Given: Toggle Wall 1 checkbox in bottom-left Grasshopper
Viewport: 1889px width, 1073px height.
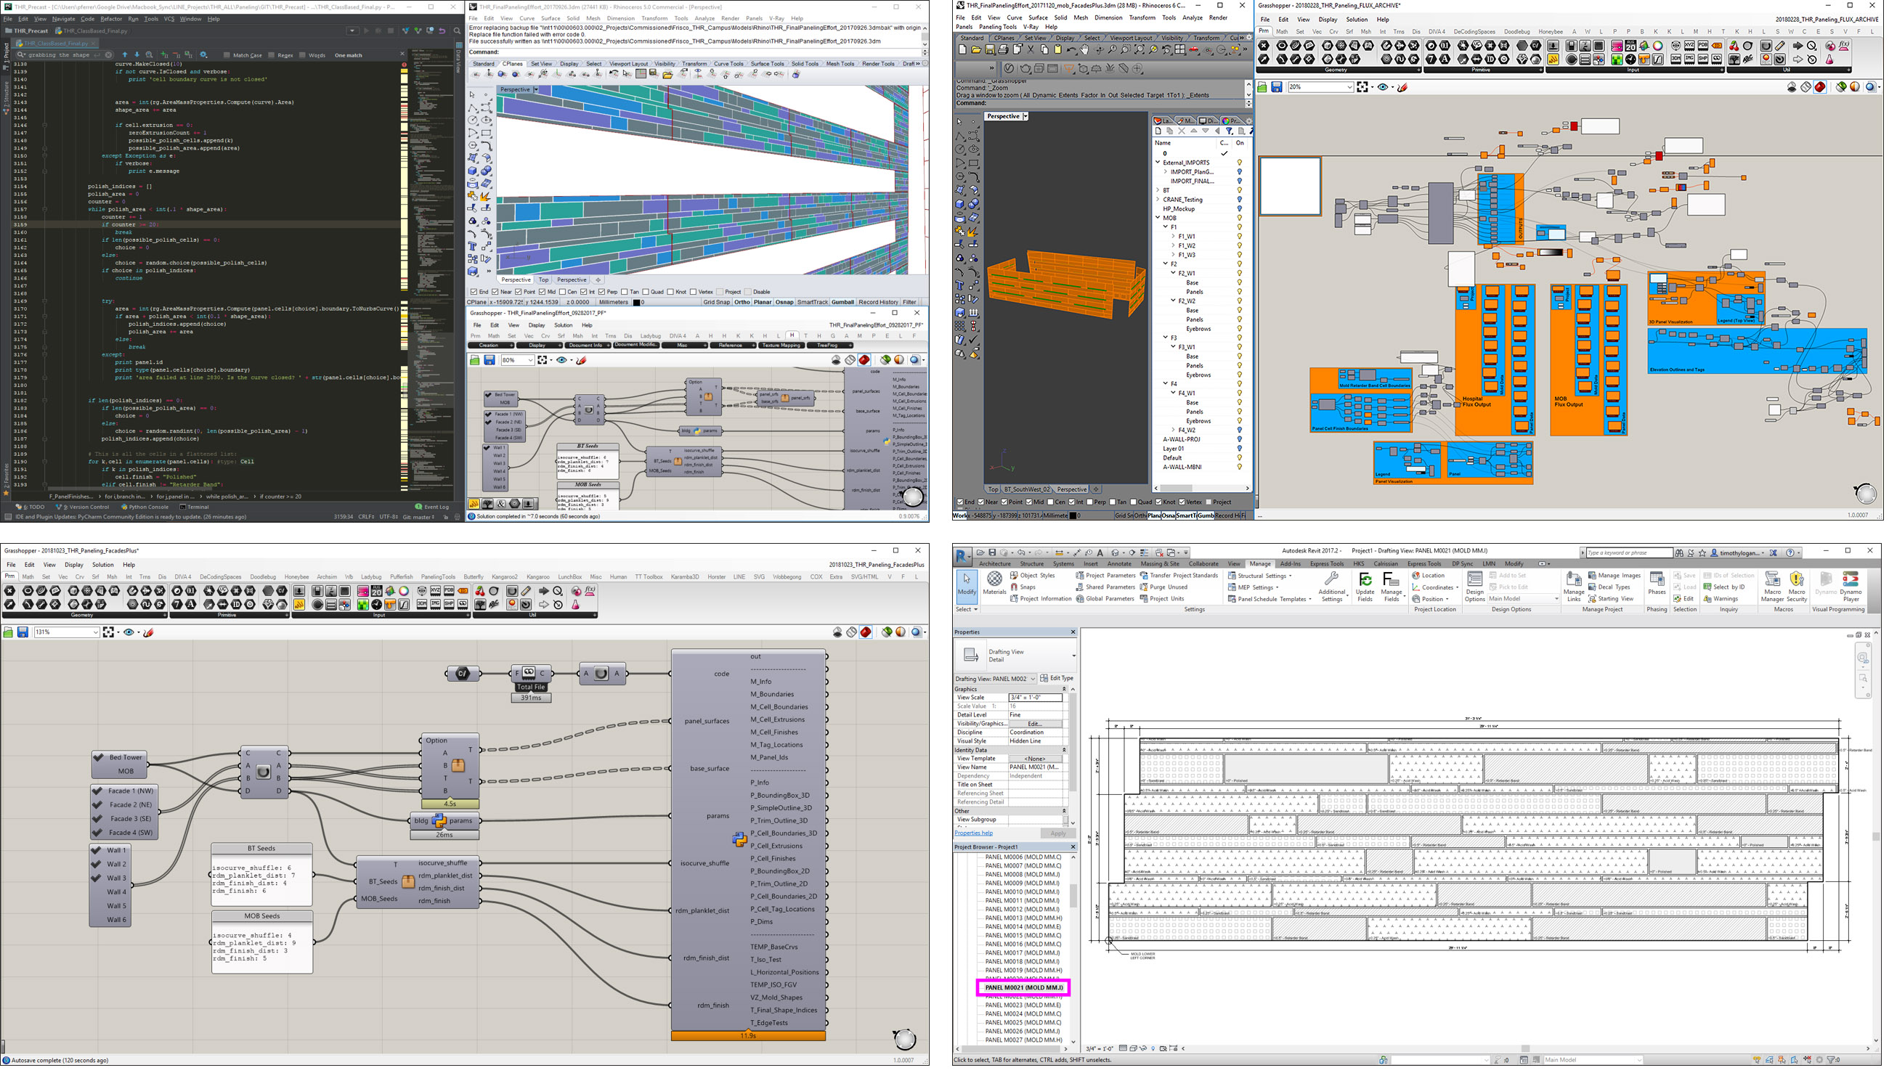Looking at the screenshot, I should 96,849.
